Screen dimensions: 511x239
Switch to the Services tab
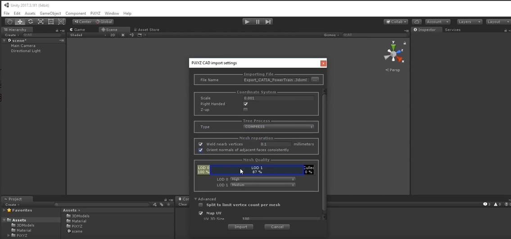coord(452,30)
